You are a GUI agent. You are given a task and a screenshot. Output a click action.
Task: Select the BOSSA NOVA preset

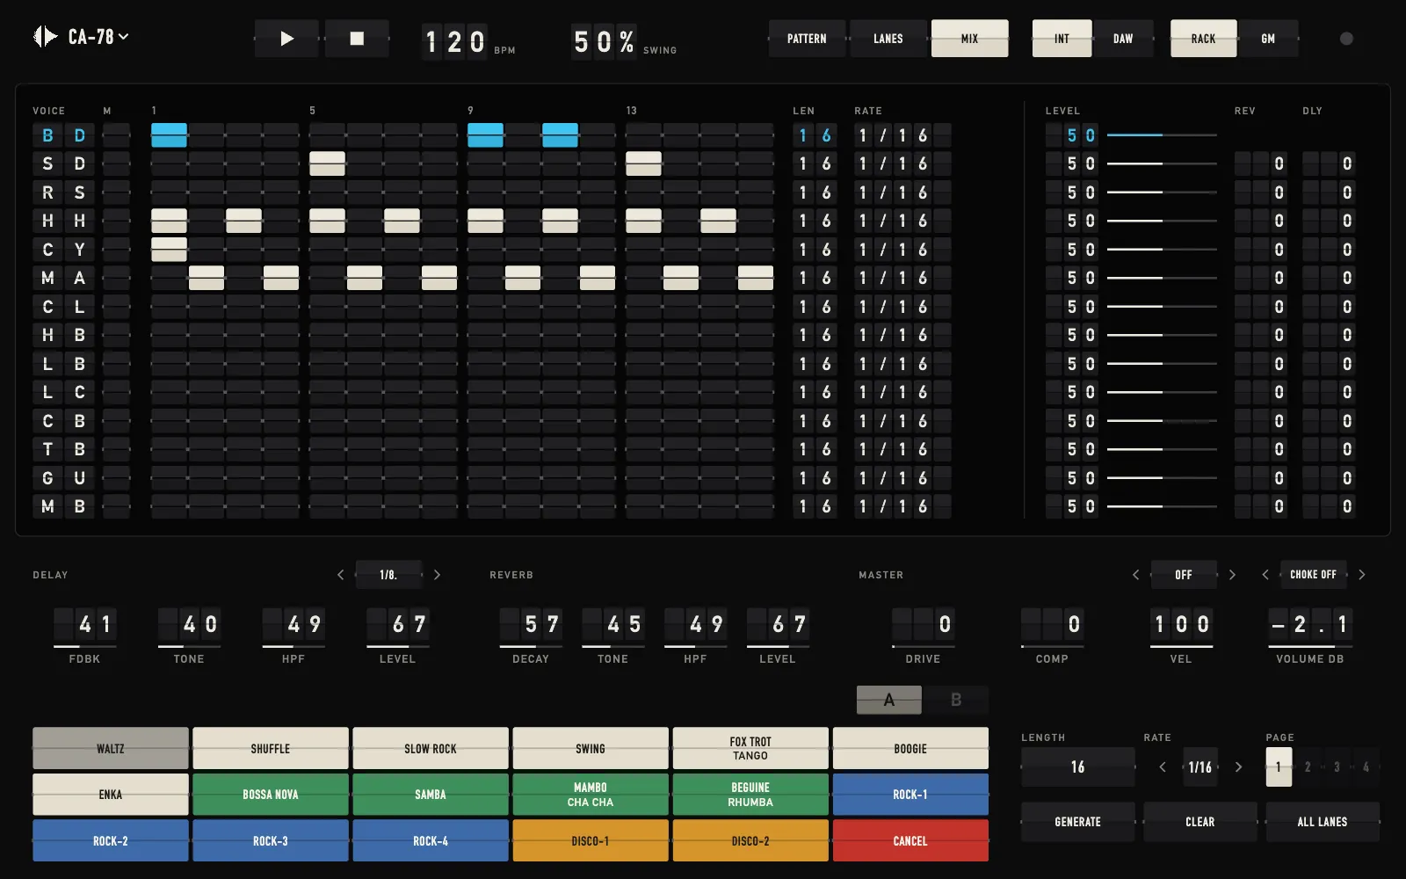point(271,795)
